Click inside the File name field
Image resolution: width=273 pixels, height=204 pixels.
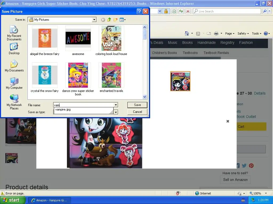point(83,105)
